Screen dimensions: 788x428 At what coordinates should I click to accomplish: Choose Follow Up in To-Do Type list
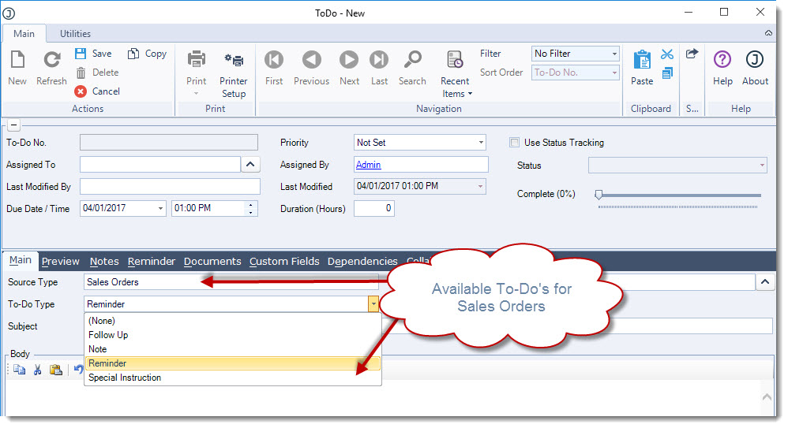pyautogui.click(x=233, y=335)
